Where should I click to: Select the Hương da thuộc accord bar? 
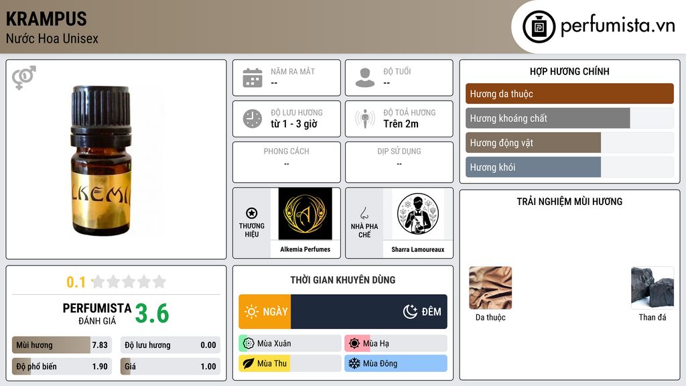569,94
